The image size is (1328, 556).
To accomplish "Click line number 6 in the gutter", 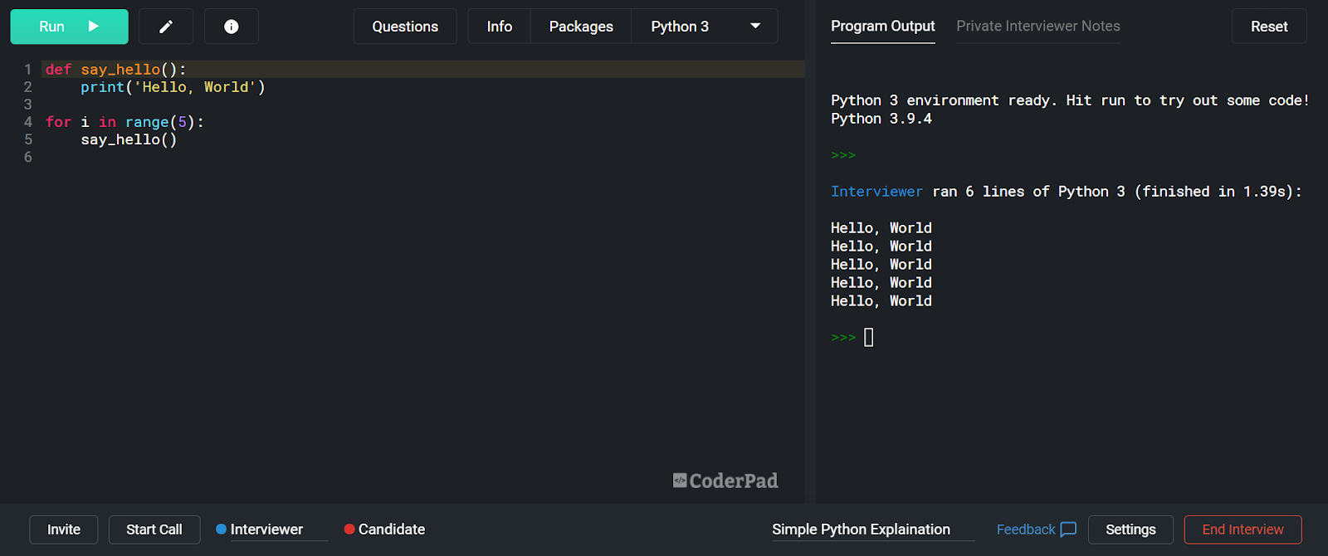I will pos(28,157).
